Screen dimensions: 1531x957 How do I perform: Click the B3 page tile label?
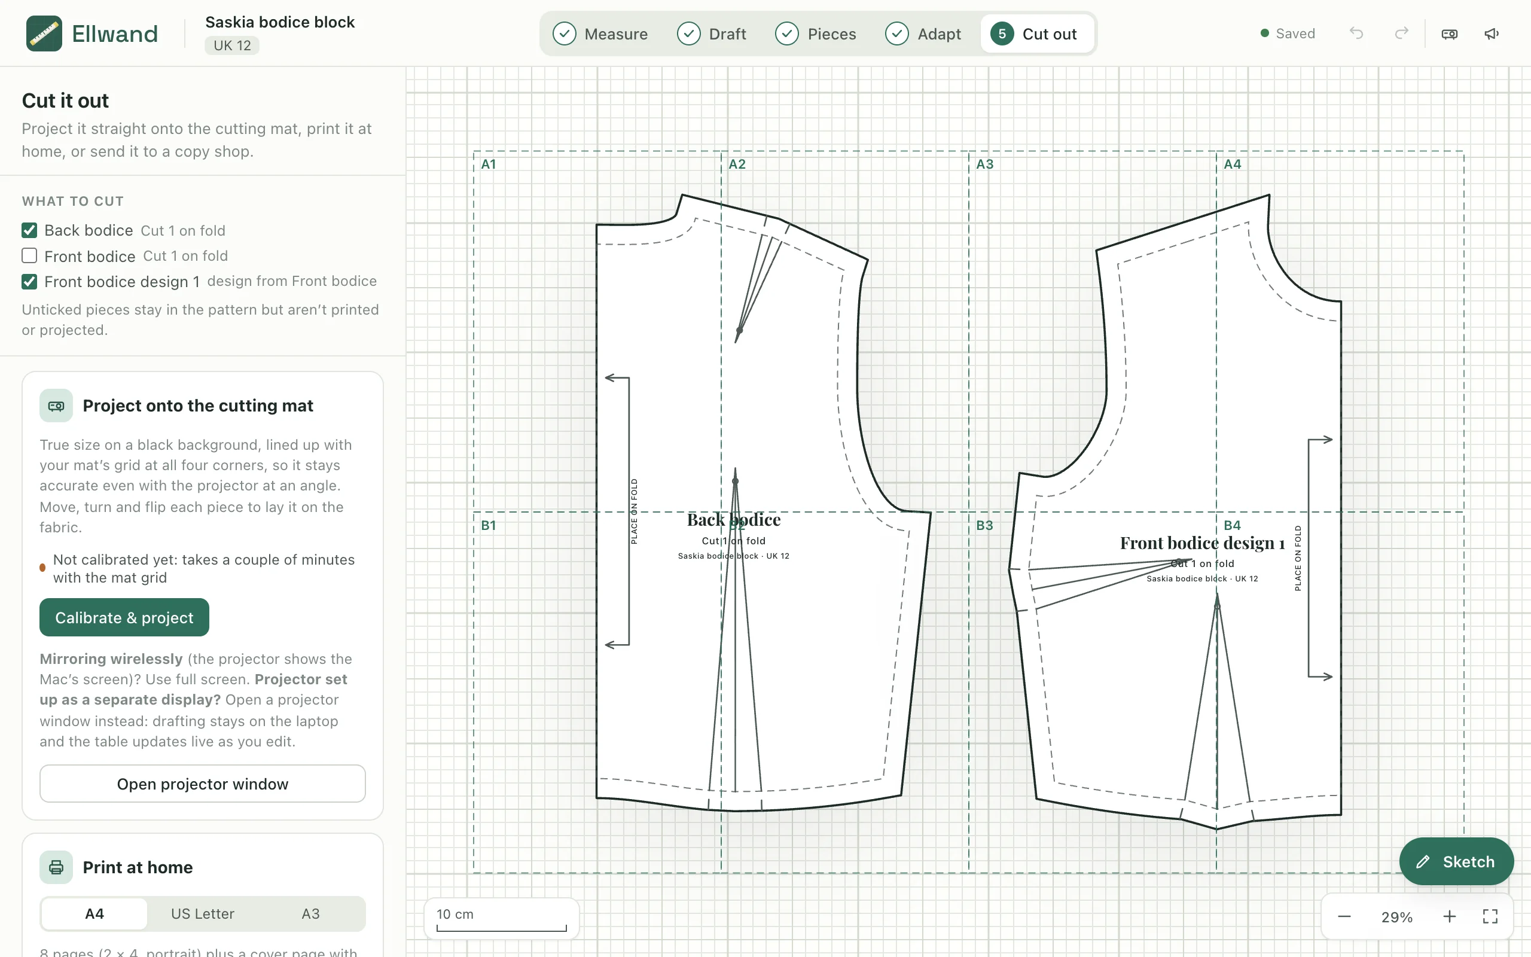(x=984, y=525)
